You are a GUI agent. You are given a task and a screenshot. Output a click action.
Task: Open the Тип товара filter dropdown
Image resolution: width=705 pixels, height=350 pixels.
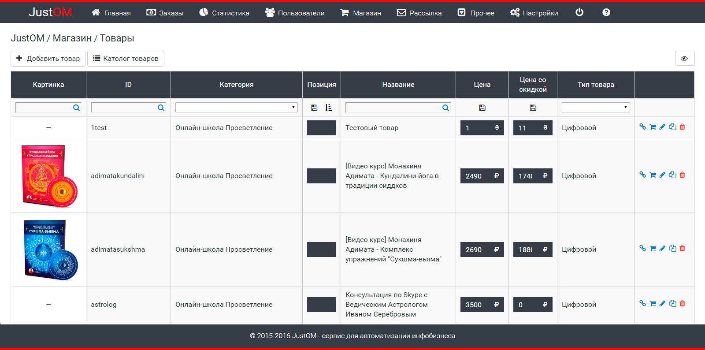point(596,108)
